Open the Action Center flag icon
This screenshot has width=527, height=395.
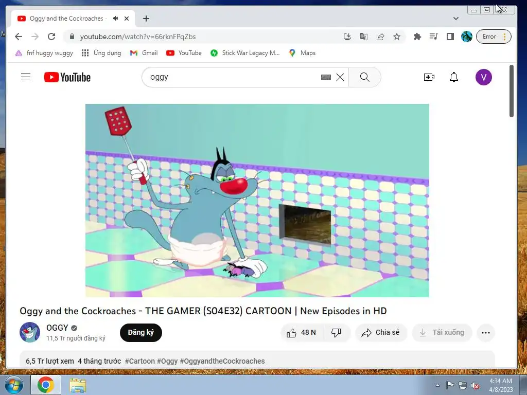(450, 385)
